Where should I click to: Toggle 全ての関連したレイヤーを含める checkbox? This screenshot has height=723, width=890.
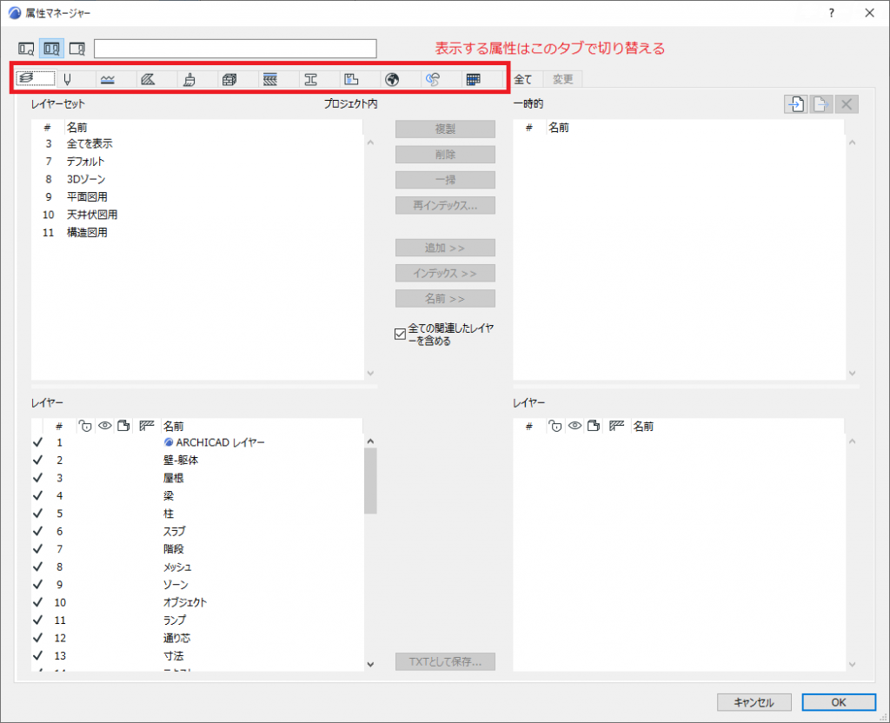pos(400,335)
